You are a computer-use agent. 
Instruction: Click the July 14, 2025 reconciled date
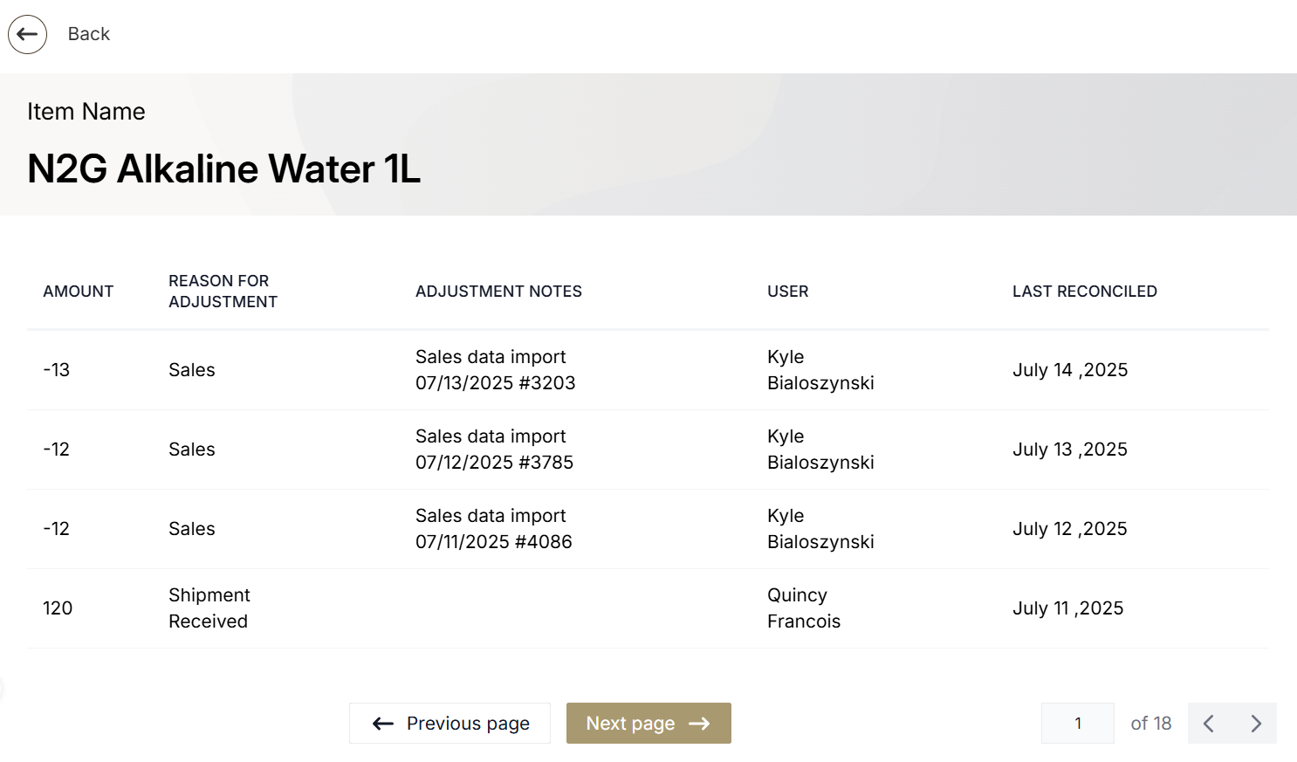click(1069, 370)
